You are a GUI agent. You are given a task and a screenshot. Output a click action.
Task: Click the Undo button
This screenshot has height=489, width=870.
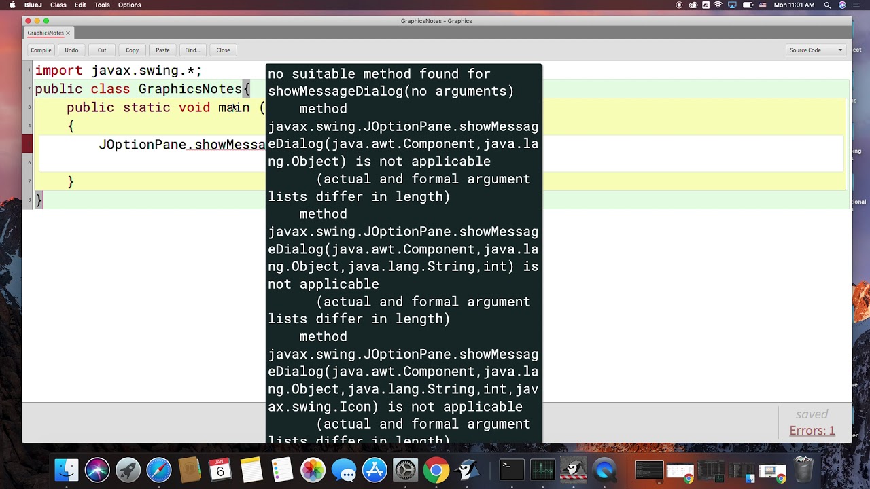[x=71, y=50]
